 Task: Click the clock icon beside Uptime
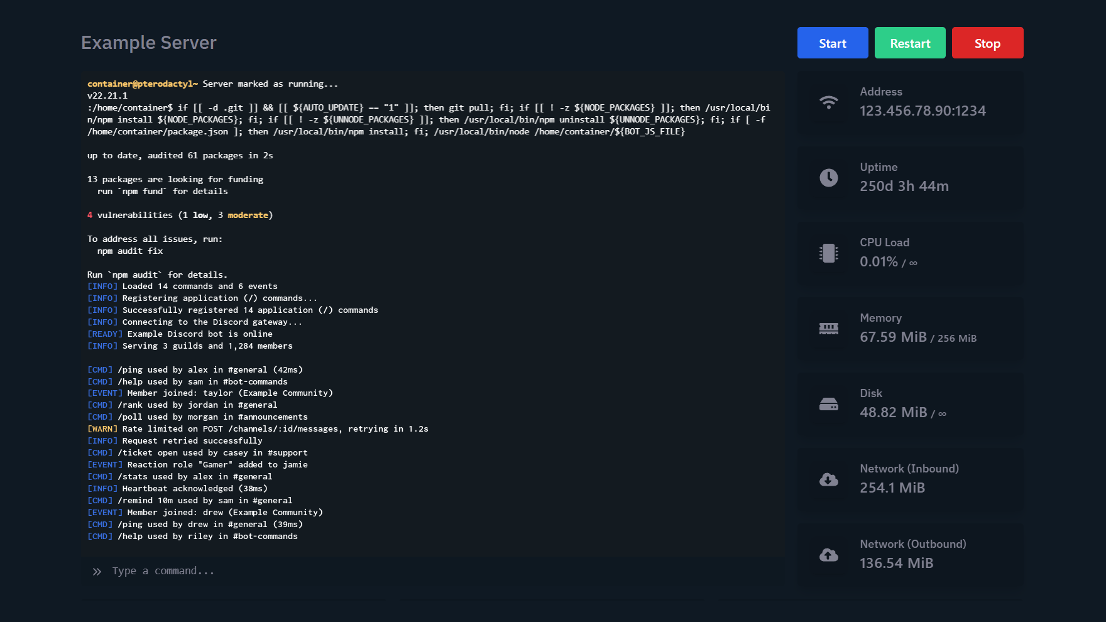[829, 178]
